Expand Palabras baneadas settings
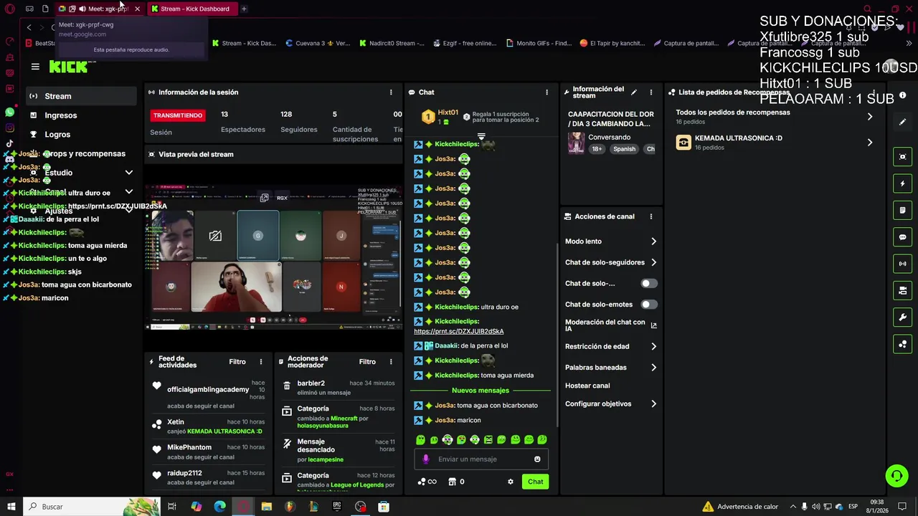Image resolution: width=918 pixels, height=516 pixels. point(611,368)
